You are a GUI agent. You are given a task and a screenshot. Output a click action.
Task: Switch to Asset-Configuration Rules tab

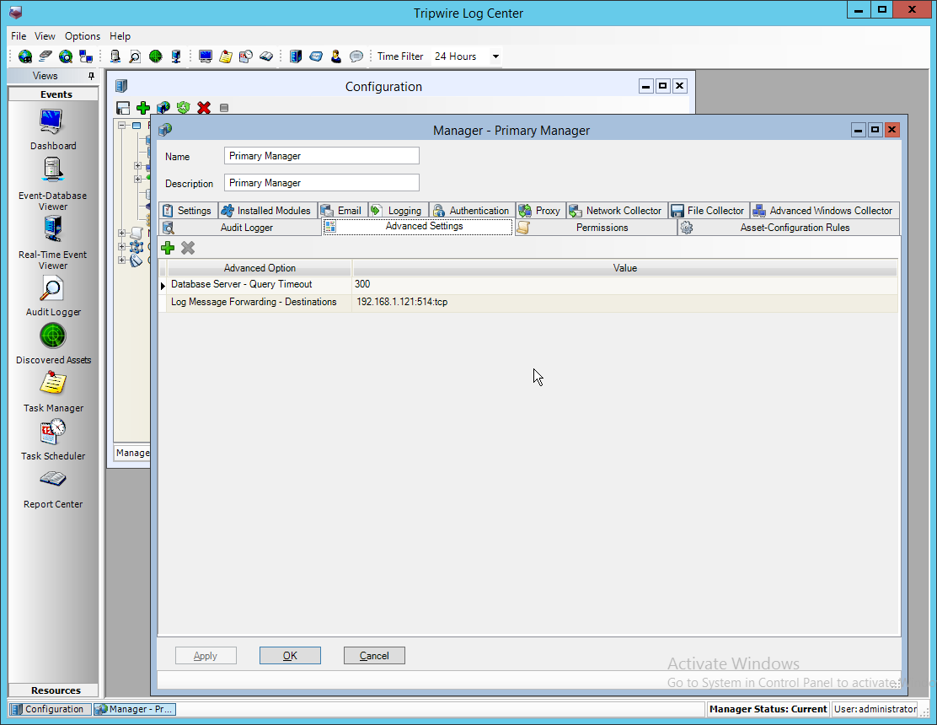(x=788, y=228)
